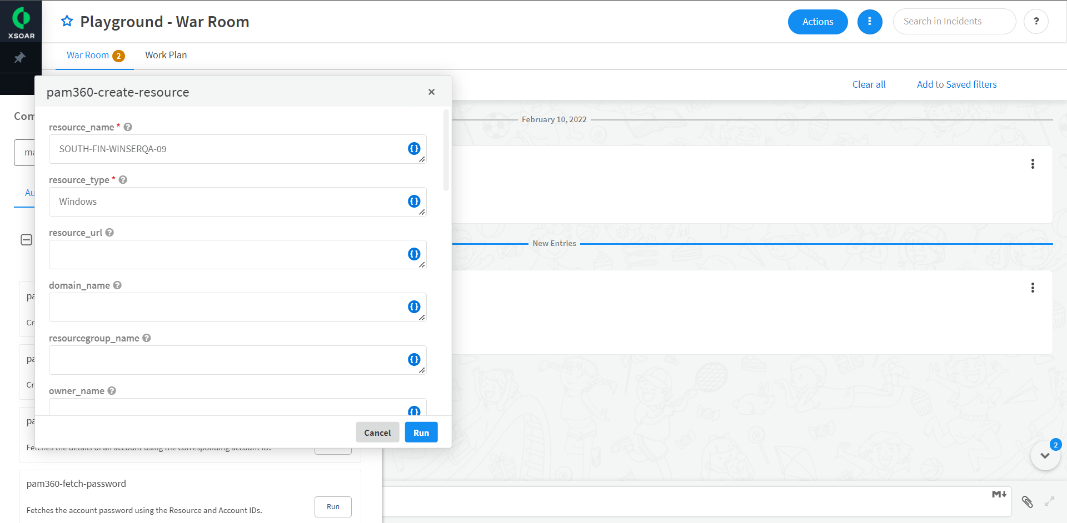The height and width of the screenshot is (523, 1067).
Task: Click curly braces icon in resource_url field
Action: [x=414, y=254]
